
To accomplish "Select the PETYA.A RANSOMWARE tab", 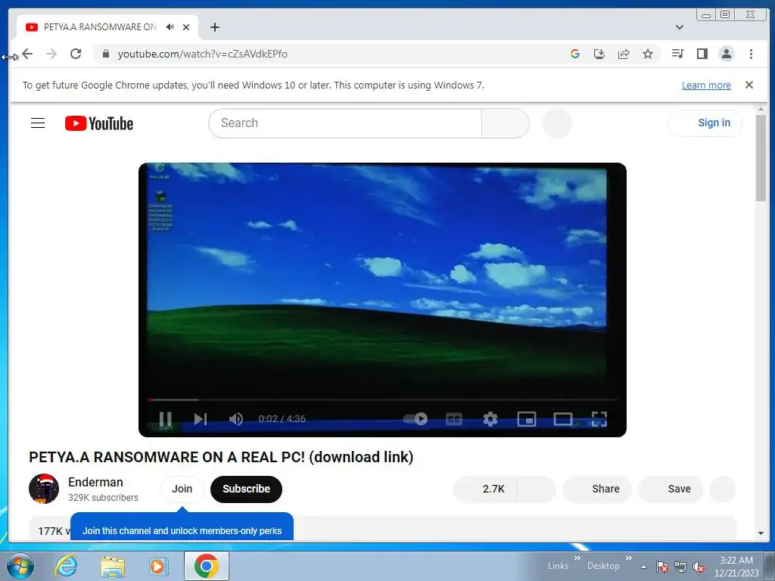I will 100,27.
